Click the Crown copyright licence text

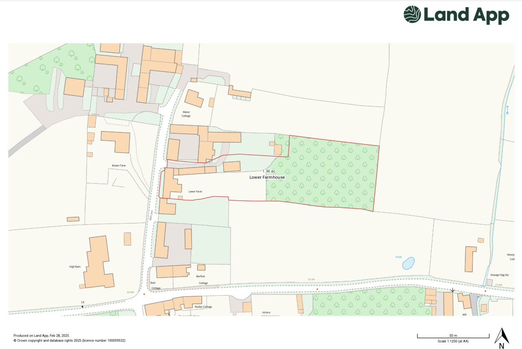point(70,340)
